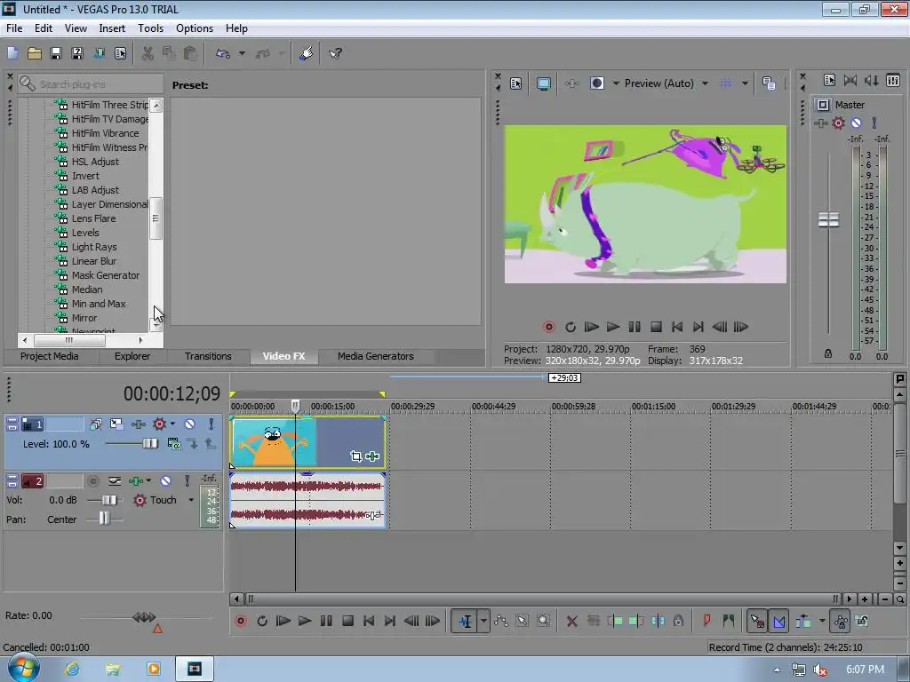Open the What's This help icon

point(335,54)
